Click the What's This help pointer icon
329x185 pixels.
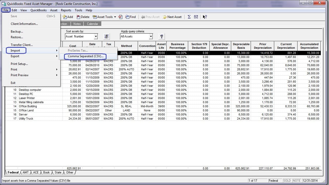point(205,17)
